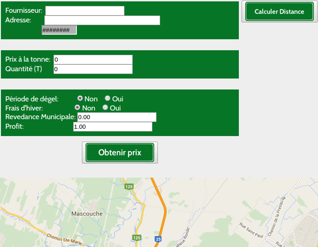Click the Chemin Ste Marie road label
The image size is (318, 247).
(64, 238)
